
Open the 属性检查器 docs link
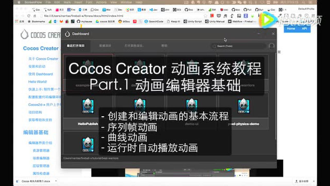click(x=41, y=173)
